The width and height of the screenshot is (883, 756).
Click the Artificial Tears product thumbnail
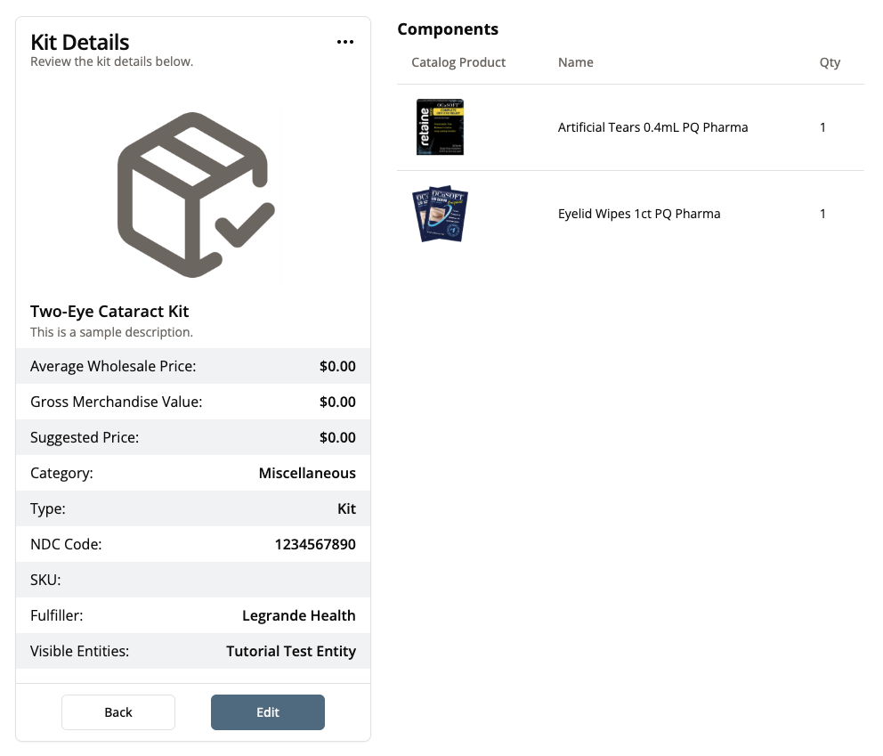441,127
